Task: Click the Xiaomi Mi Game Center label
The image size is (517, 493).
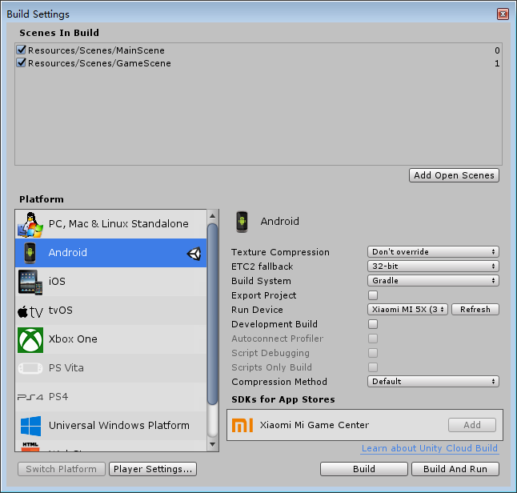Action: pos(315,425)
